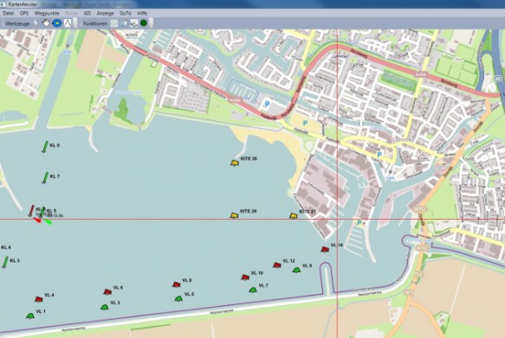Click the chart layer icon beside the green dot
505x338 pixels.
pos(134,23)
